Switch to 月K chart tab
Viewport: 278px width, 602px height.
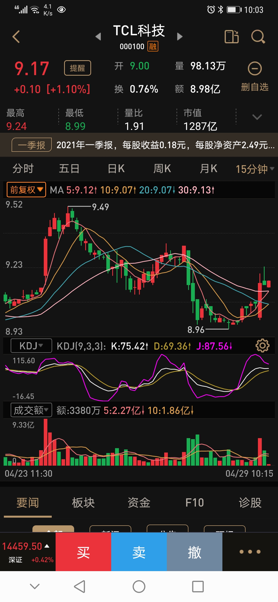pos(208,169)
